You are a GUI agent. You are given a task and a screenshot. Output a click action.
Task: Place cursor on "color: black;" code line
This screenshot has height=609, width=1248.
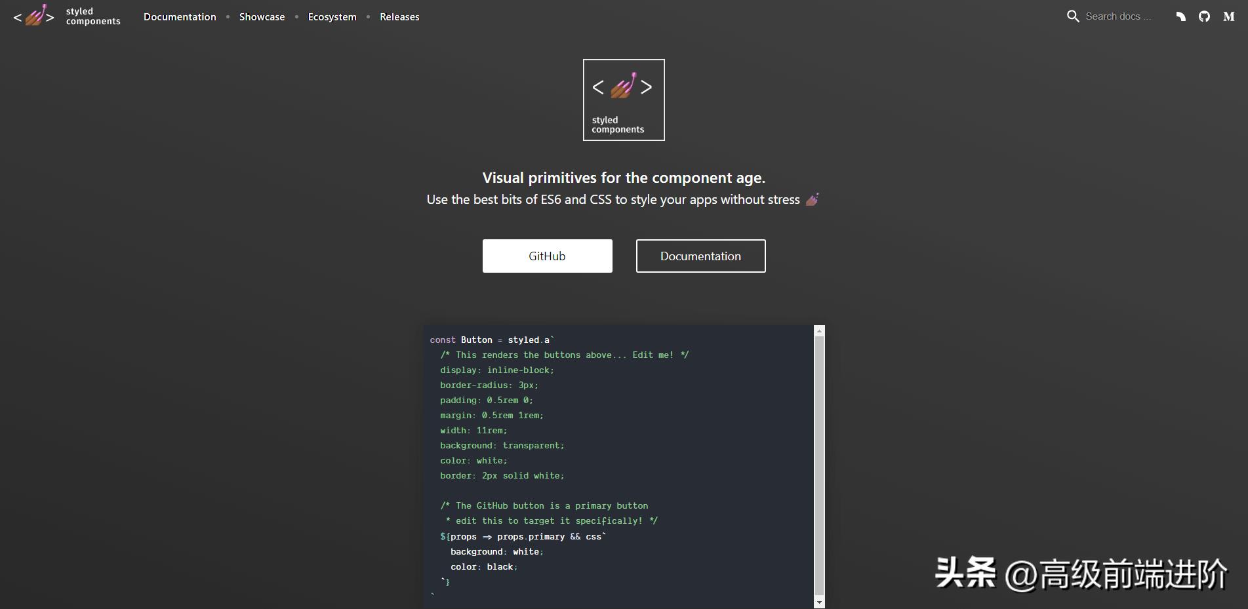coord(484,566)
